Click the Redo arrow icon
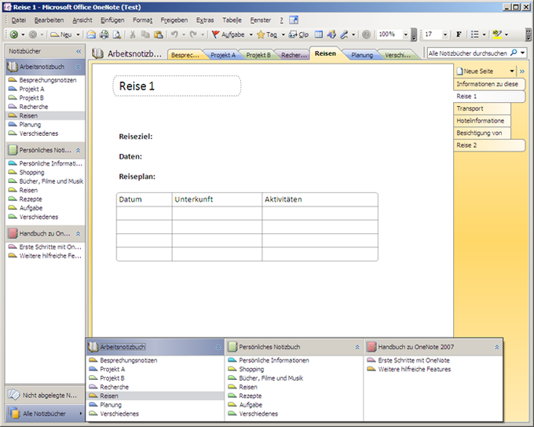 193,35
